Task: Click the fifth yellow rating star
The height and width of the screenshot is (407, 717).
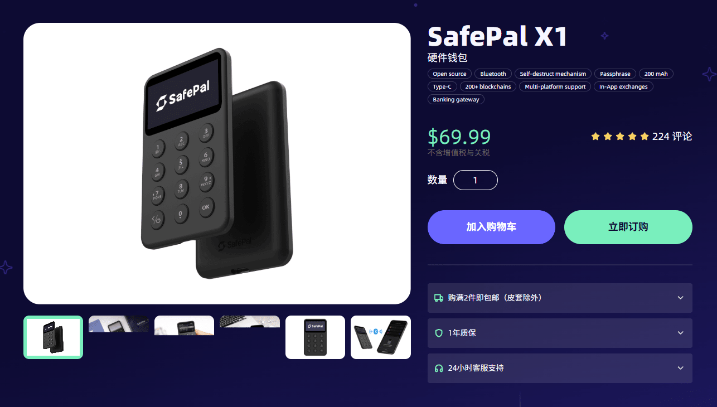Action: [645, 136]
